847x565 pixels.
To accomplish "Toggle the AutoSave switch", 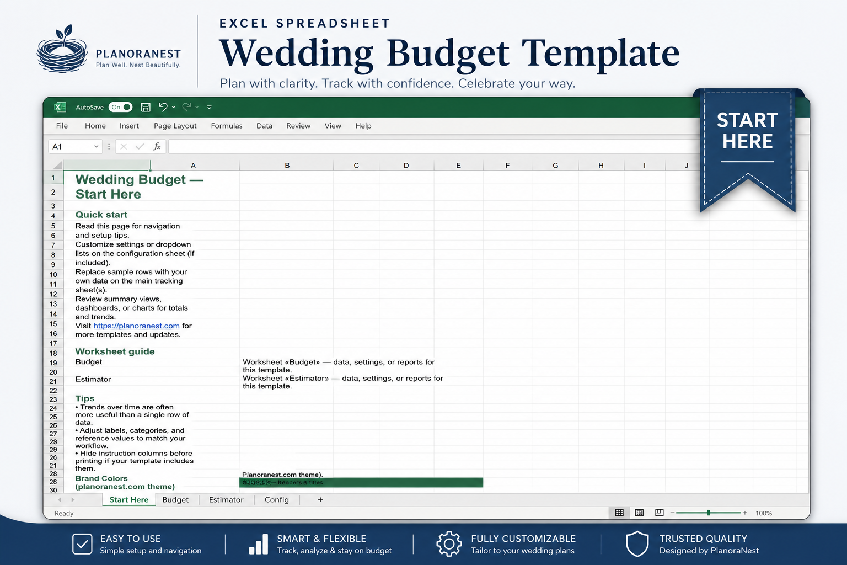I will click(120, 107).
